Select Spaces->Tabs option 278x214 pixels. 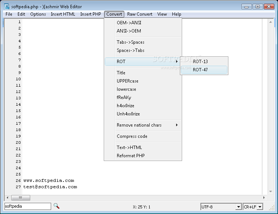143,50
